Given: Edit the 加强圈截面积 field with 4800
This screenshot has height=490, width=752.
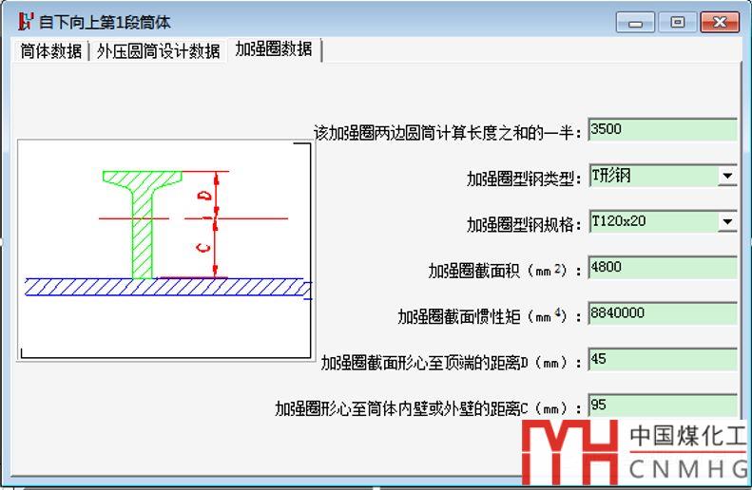Looking at the screenshot, I should coord(663,267).
